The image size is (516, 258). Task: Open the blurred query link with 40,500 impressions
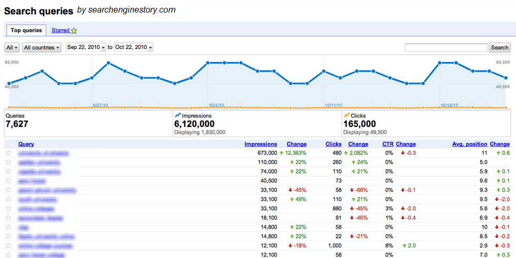pyautogui.click(x=32, y=181)
